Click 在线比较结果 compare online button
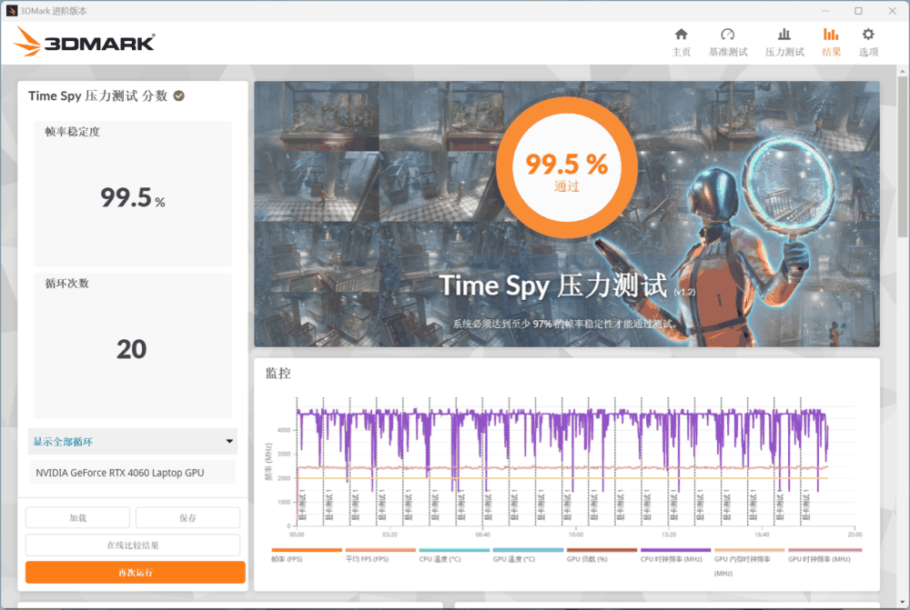 [x=133, y=545]
